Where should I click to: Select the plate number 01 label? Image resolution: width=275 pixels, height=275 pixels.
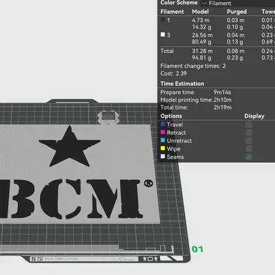pos(197,249)
